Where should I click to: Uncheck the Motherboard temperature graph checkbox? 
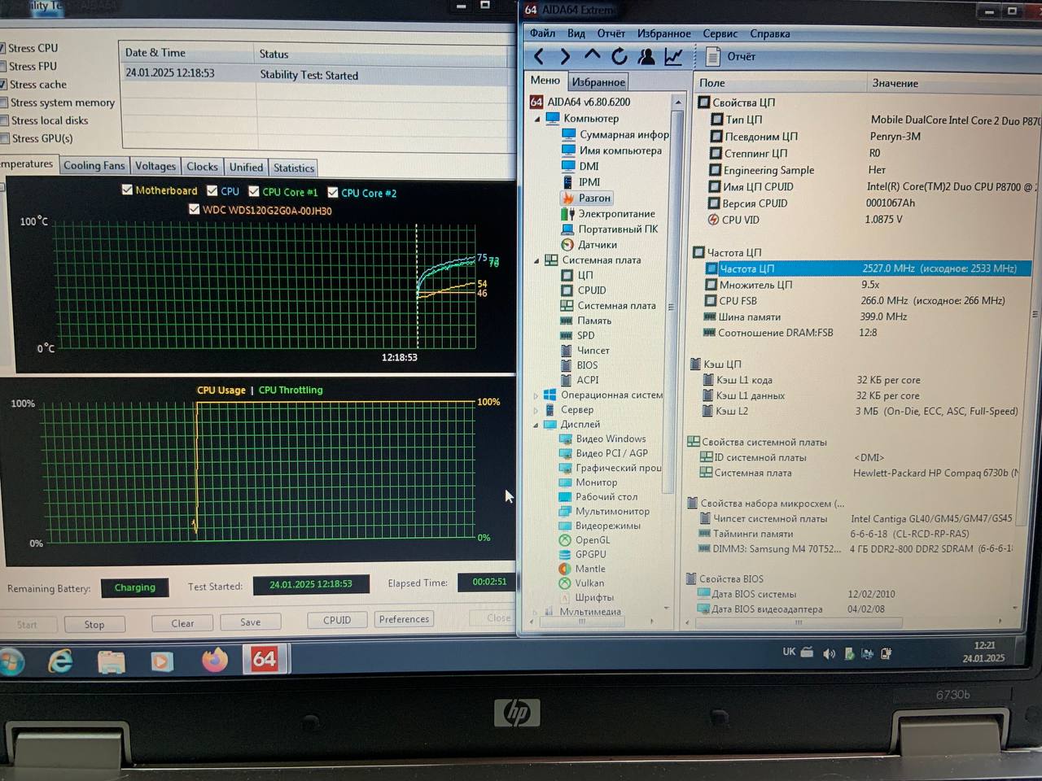click(x=127, y=190)
